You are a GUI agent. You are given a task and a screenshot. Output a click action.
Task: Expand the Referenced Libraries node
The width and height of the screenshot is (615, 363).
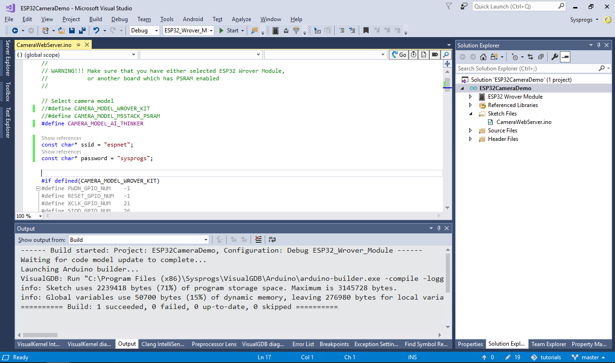point(470,105)
